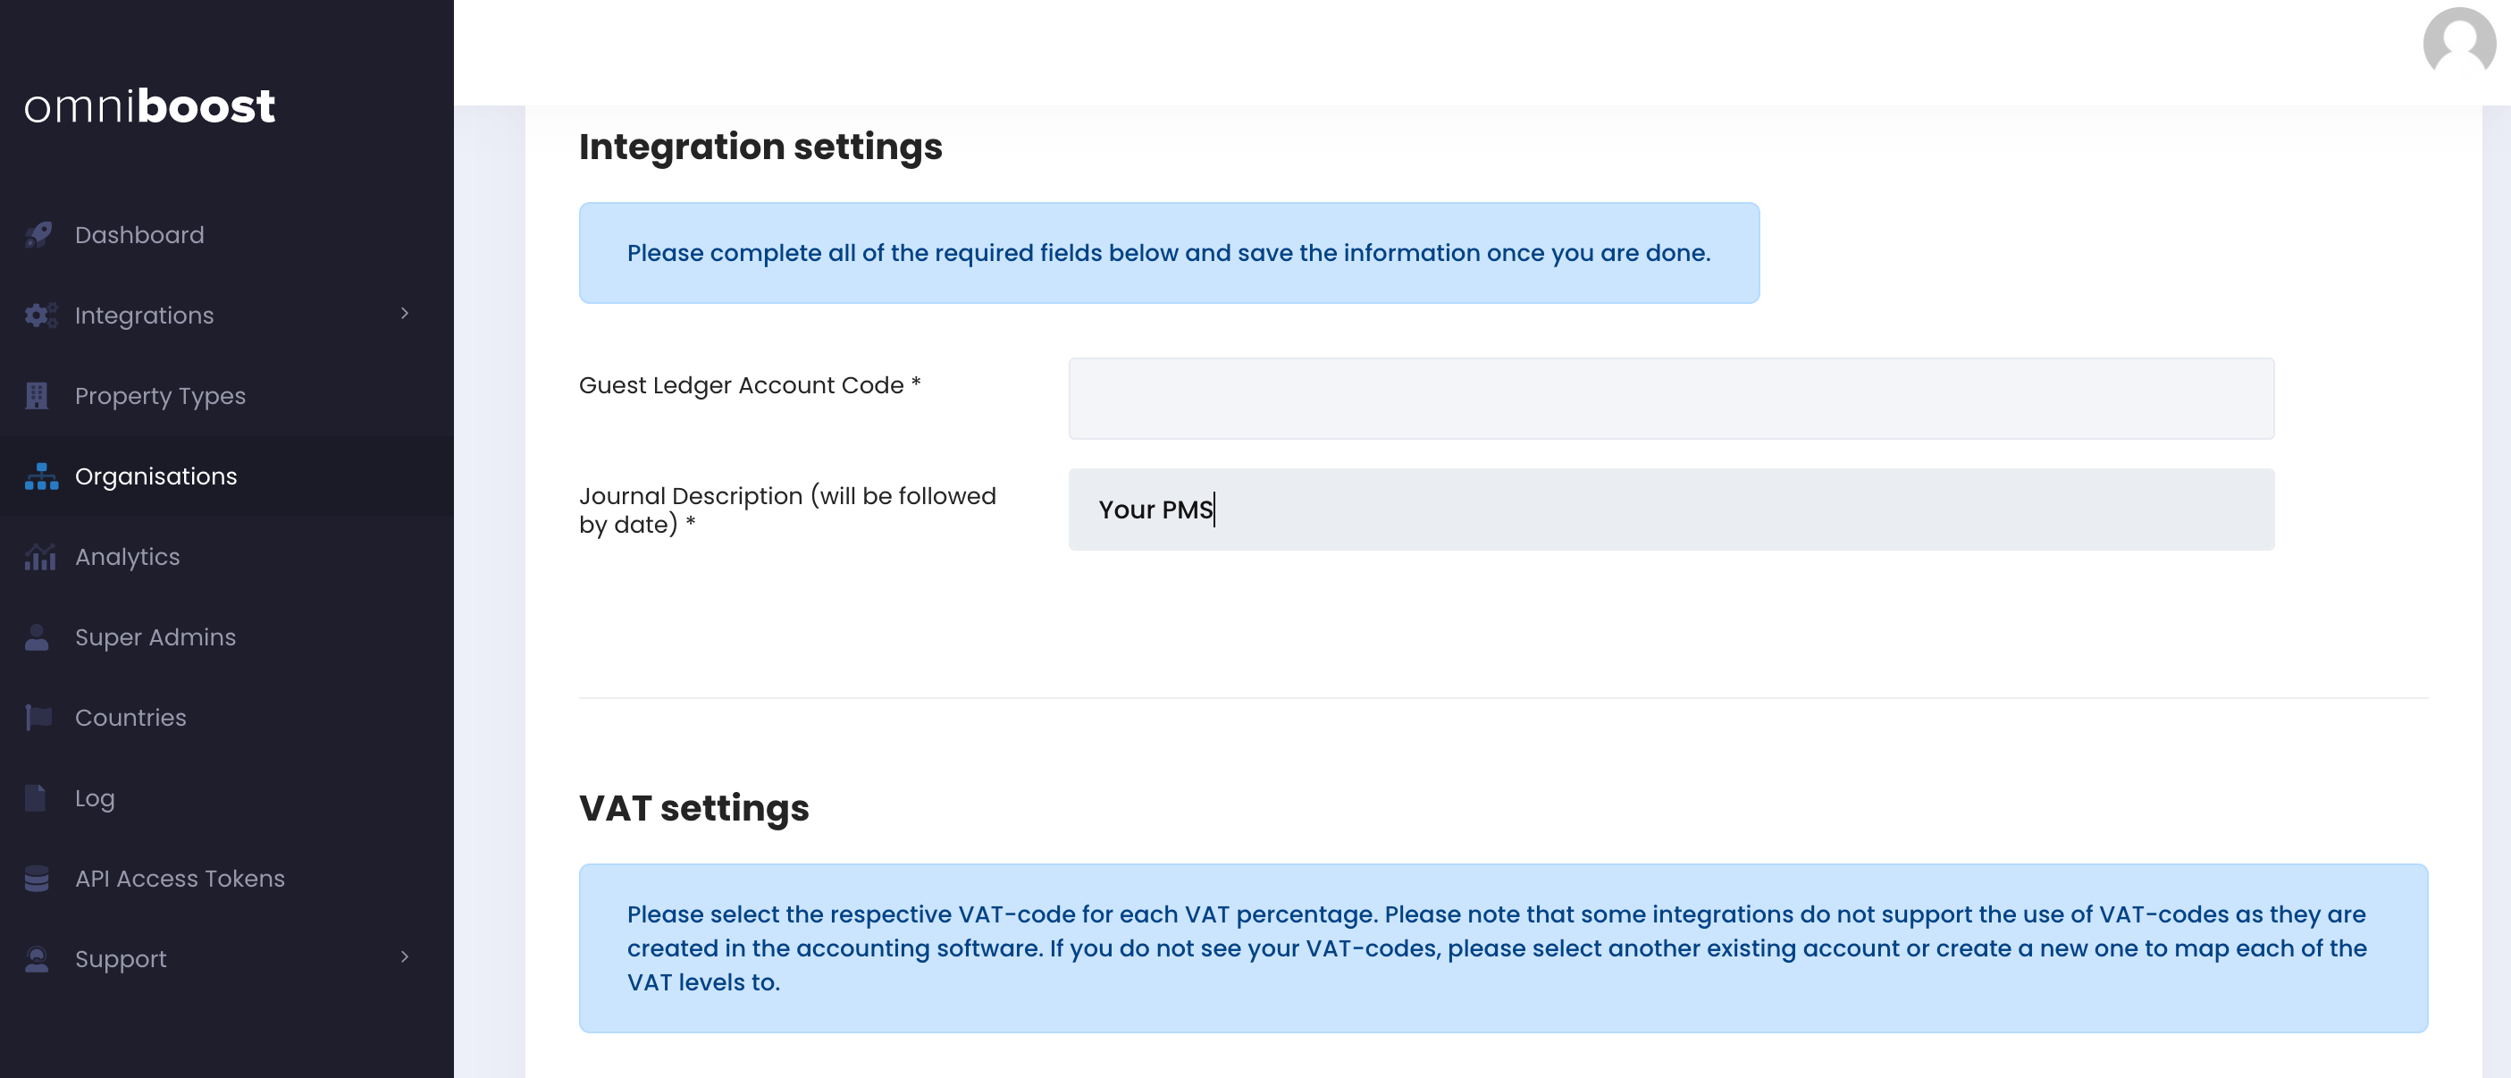Click the omniboost logo

pyautogui.click(x=150, y=105)
